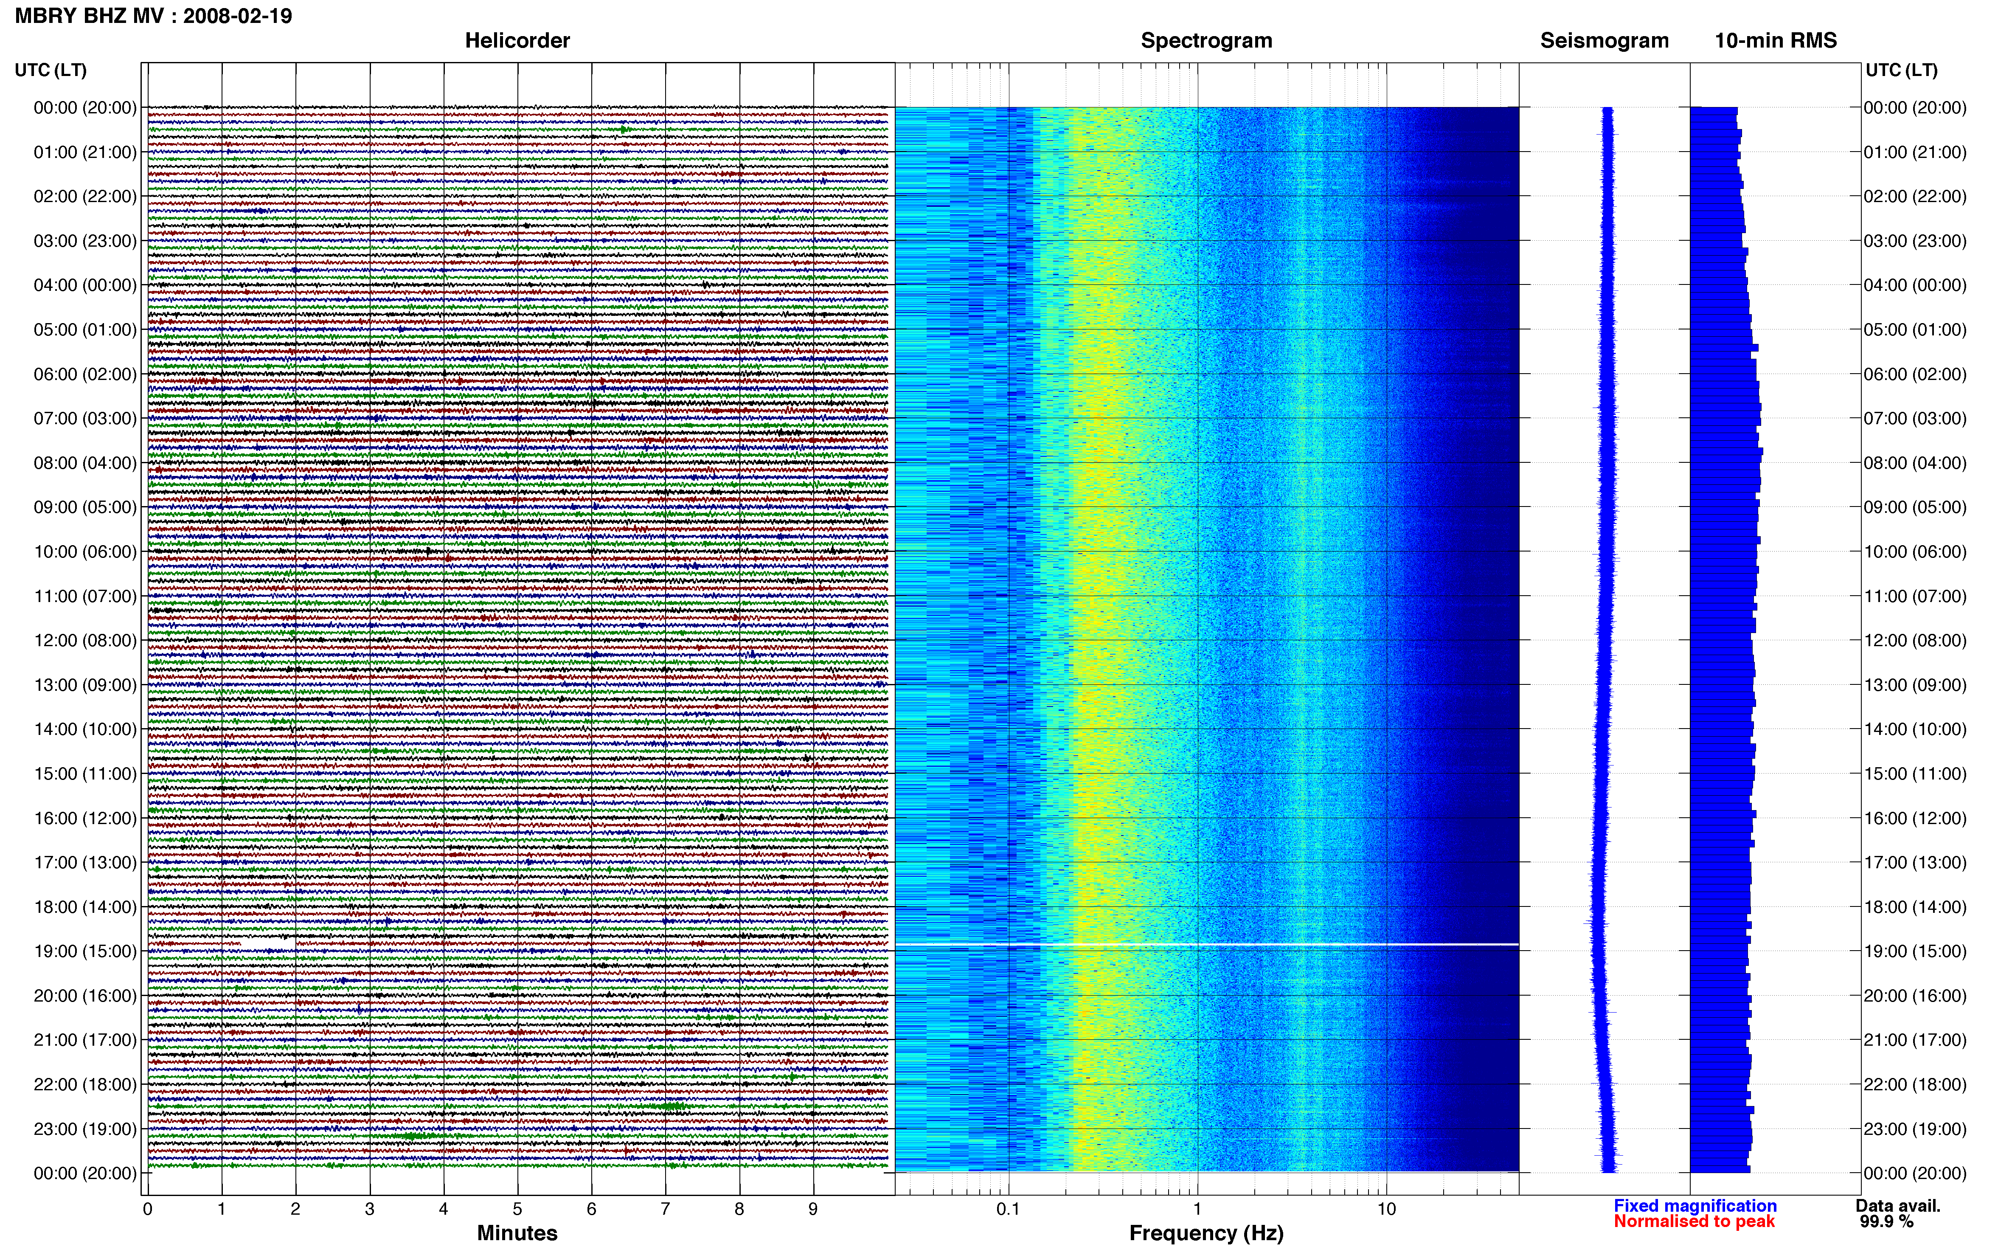Click left time label 01:00 (21:00)

(85, 152)
